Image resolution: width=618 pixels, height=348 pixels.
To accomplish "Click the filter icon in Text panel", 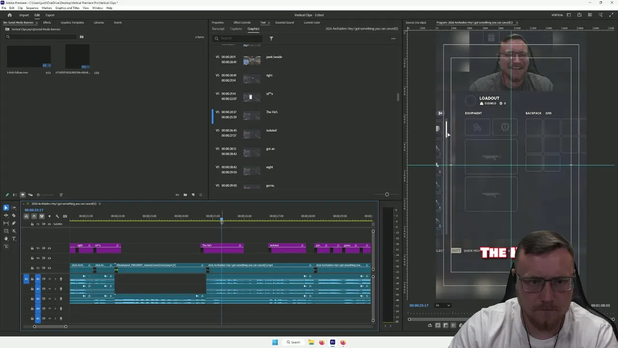I will [271, 38].
